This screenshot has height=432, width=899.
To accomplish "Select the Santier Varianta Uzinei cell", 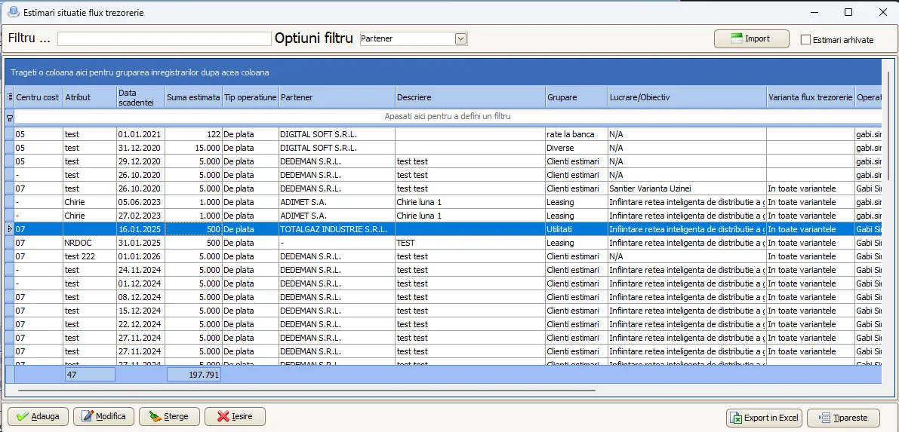I will 687,188.
